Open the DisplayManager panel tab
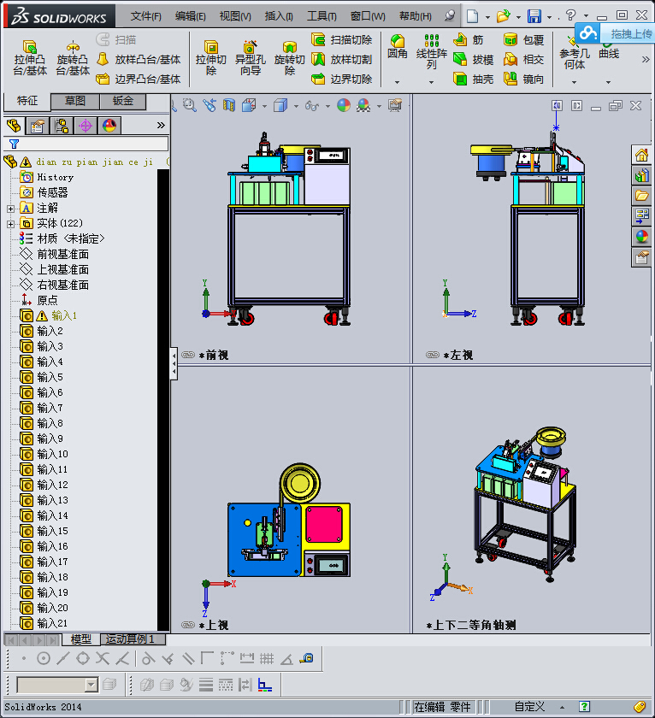The width and height of the screenshot is (655, 718). (x=109, y=126)
